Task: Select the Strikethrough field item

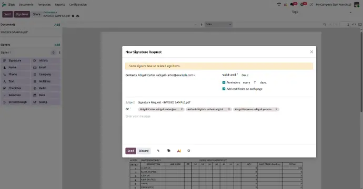Action: [x=16, y=102]
